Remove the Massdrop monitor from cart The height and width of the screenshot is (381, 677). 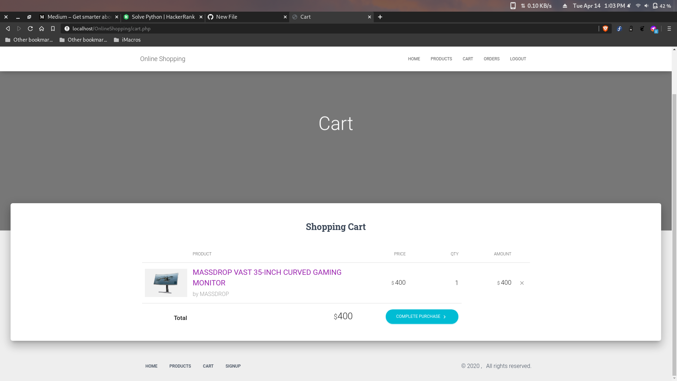[522, 283]
